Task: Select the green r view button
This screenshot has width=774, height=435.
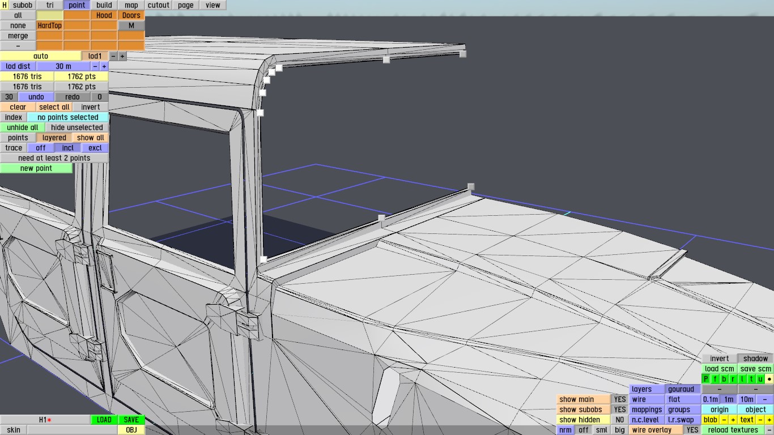Action: 733,379
